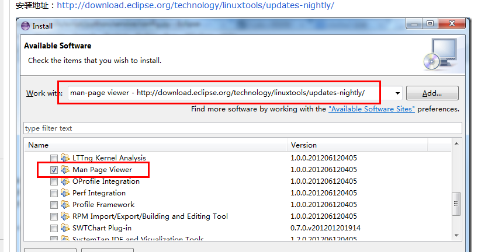Click the Eclipse icon in Install title bar

point(25,26)
